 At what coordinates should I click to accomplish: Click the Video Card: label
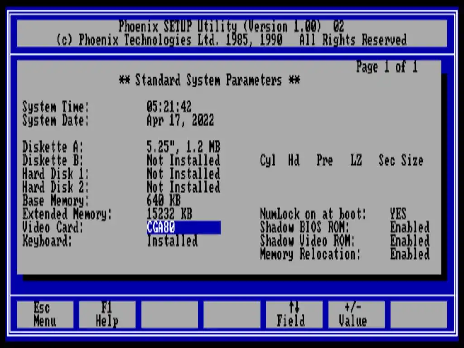[53, 227]
